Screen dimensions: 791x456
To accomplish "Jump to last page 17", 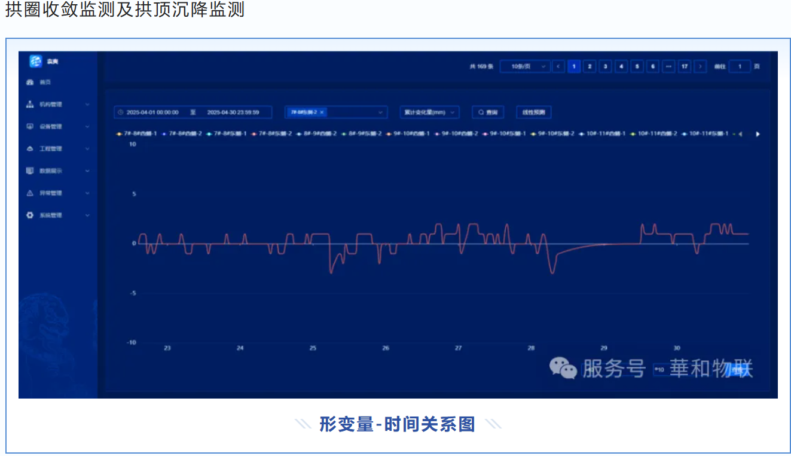I will point(685,66).
